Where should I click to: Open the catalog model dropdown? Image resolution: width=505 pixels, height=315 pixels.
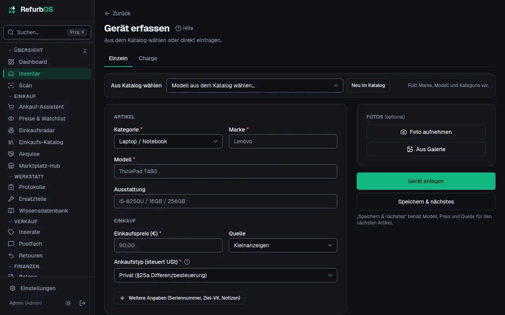[255, 85]
